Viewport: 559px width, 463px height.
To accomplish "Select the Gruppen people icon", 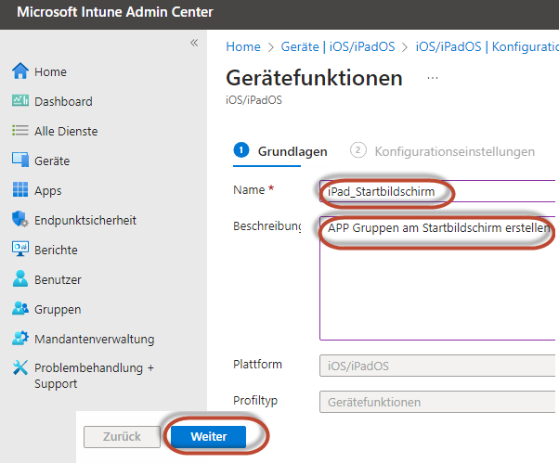I will 20,309.
